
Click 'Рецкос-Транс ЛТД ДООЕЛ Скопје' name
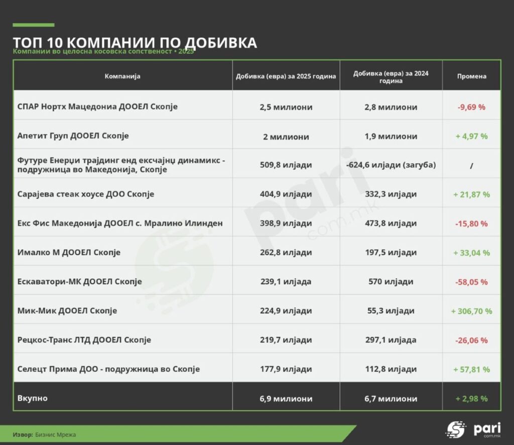[84, 340]
